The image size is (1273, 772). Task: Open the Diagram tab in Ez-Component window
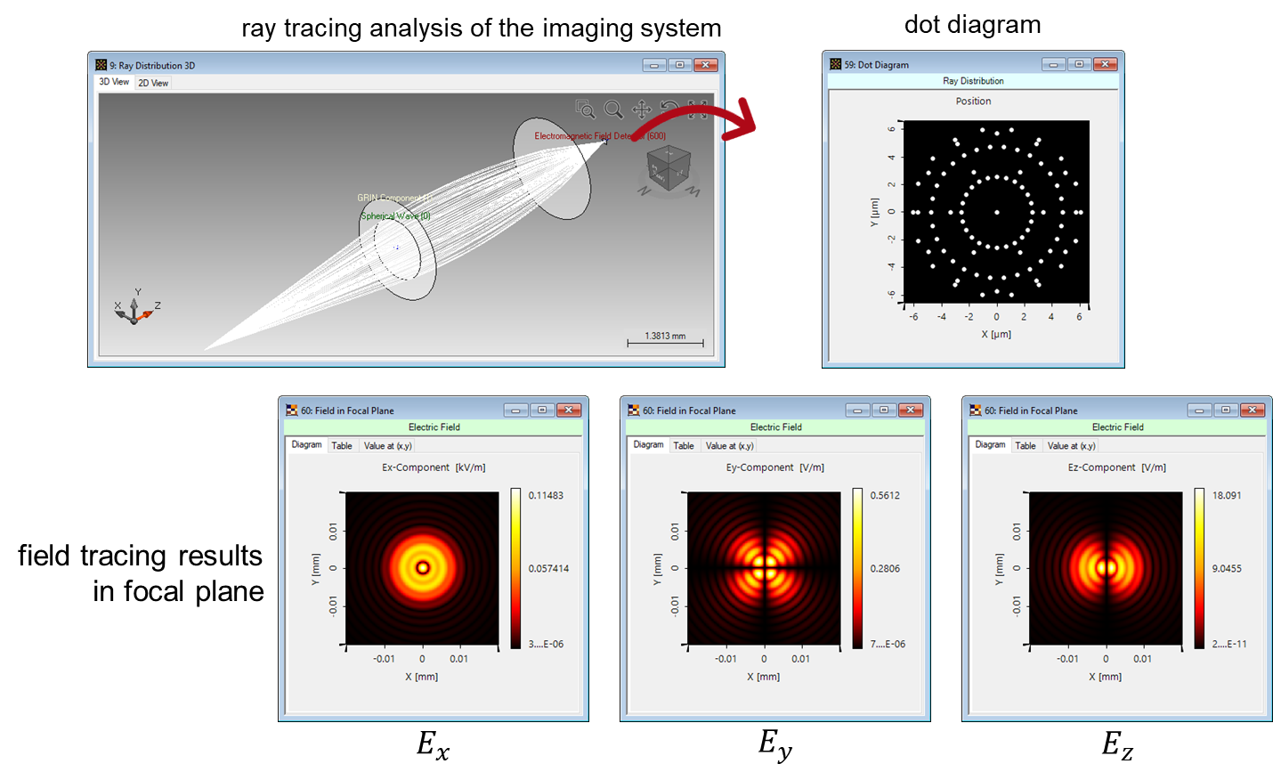[x=990, y=445]
